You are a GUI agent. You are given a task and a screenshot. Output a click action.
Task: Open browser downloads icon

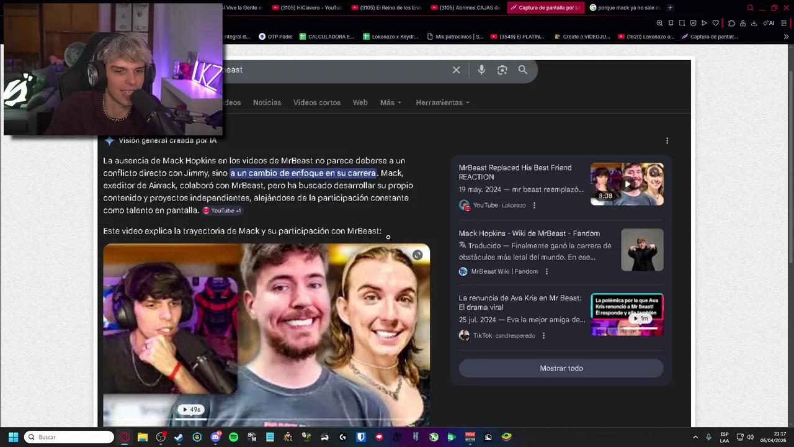pos(754,23)
